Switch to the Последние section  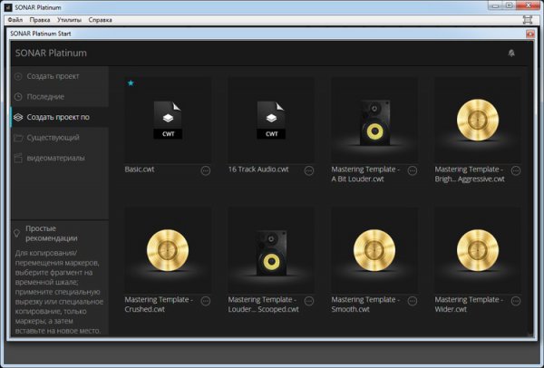(x=45, y=96)
